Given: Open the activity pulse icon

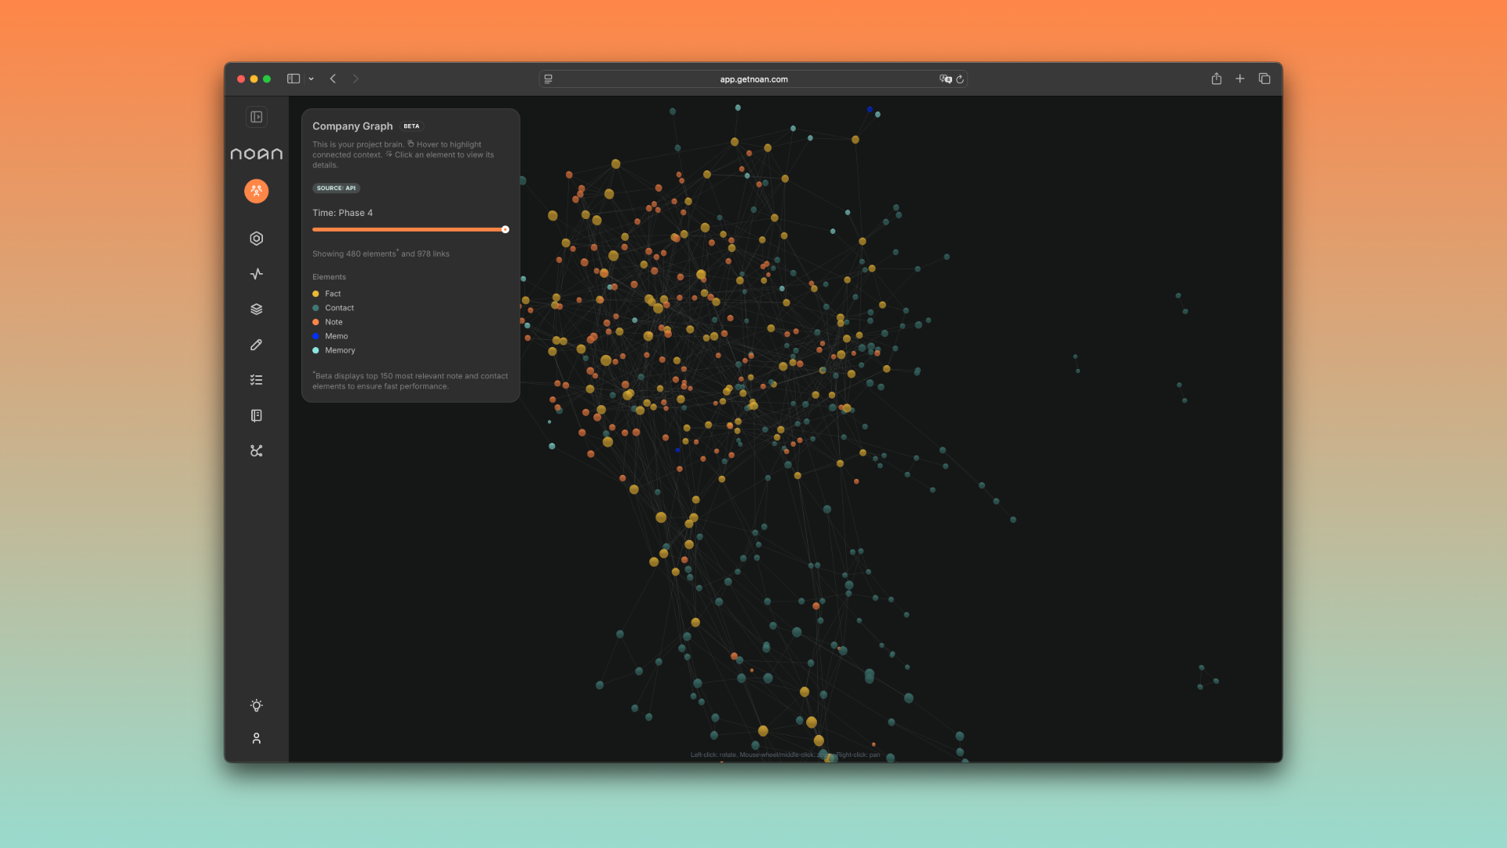Looking at the screenshot, I should 257,274.
